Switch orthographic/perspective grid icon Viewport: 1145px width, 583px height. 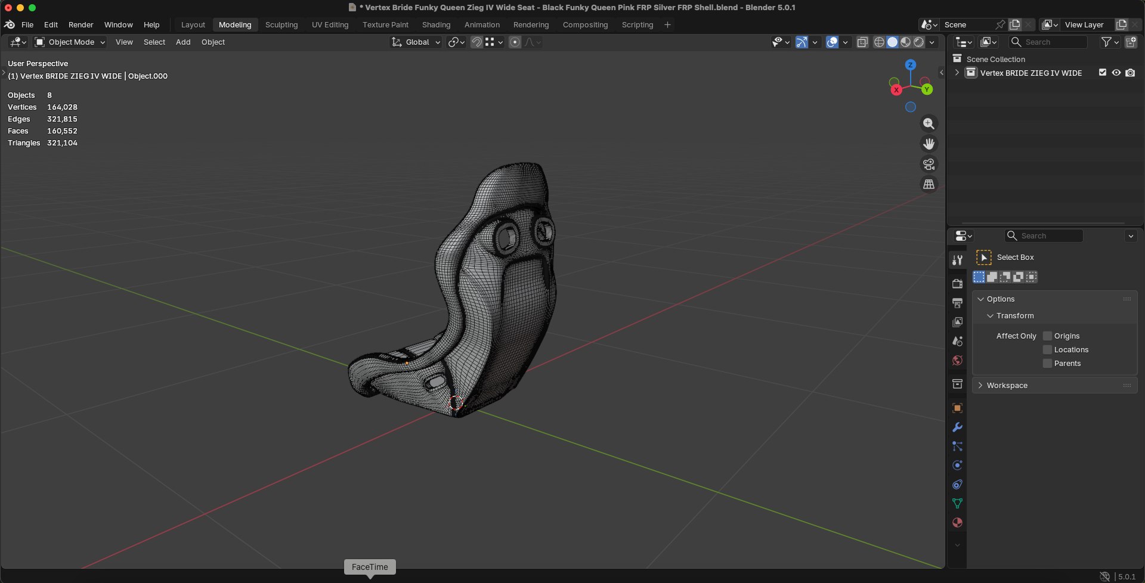click(929, 184)
